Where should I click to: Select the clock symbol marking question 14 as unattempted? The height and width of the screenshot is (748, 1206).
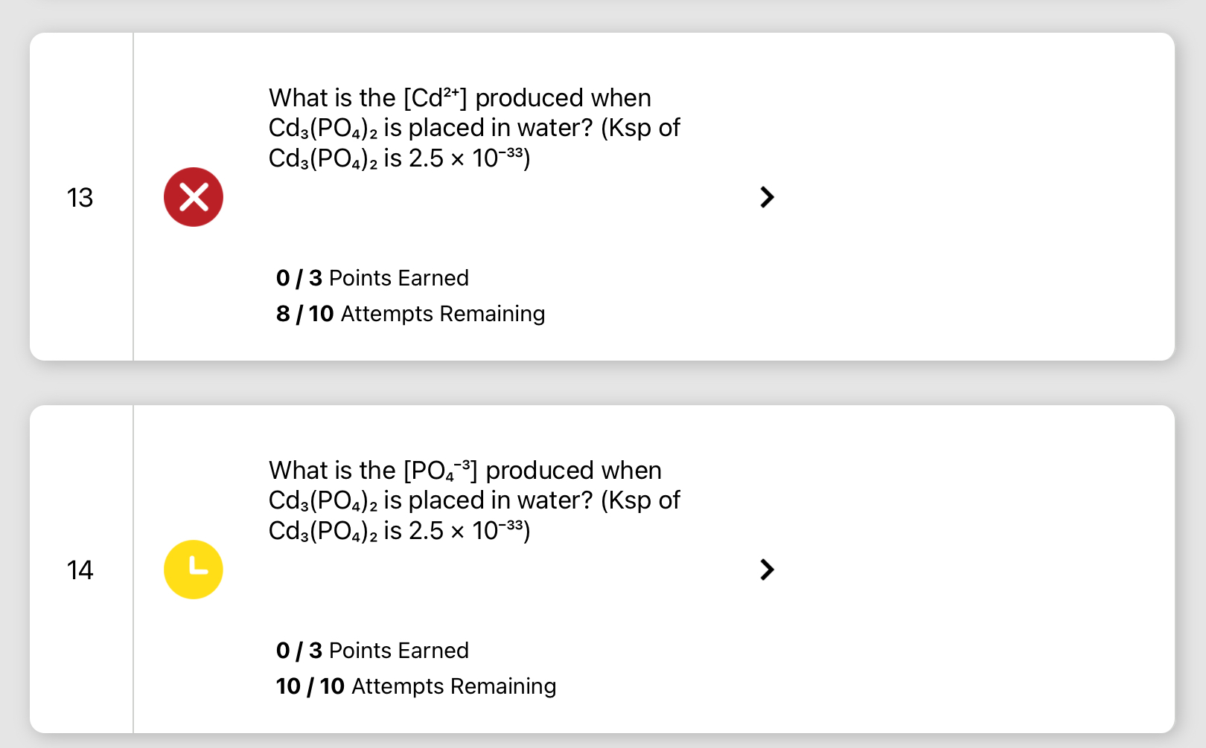pyautogui.click(x=193, y=569)
